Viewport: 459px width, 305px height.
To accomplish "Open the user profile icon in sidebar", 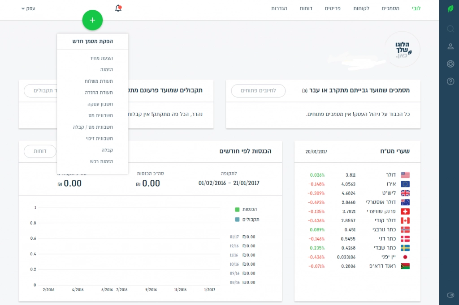I will click(x=450, y=47).
